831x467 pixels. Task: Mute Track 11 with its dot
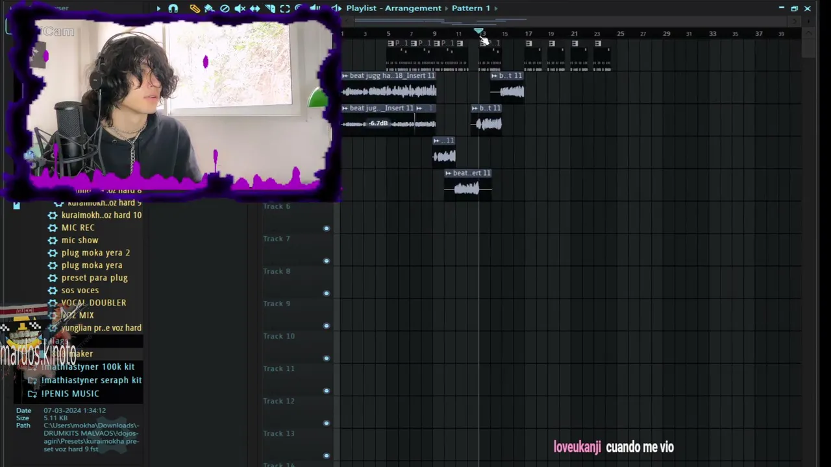pos(327,390)
